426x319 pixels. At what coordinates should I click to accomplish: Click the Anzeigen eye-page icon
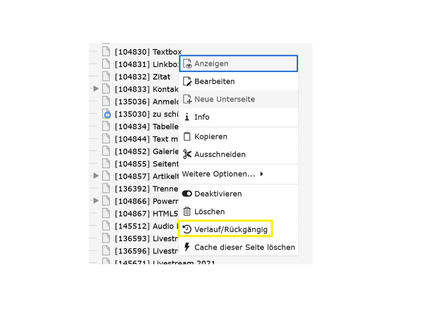tap(187, 64)
